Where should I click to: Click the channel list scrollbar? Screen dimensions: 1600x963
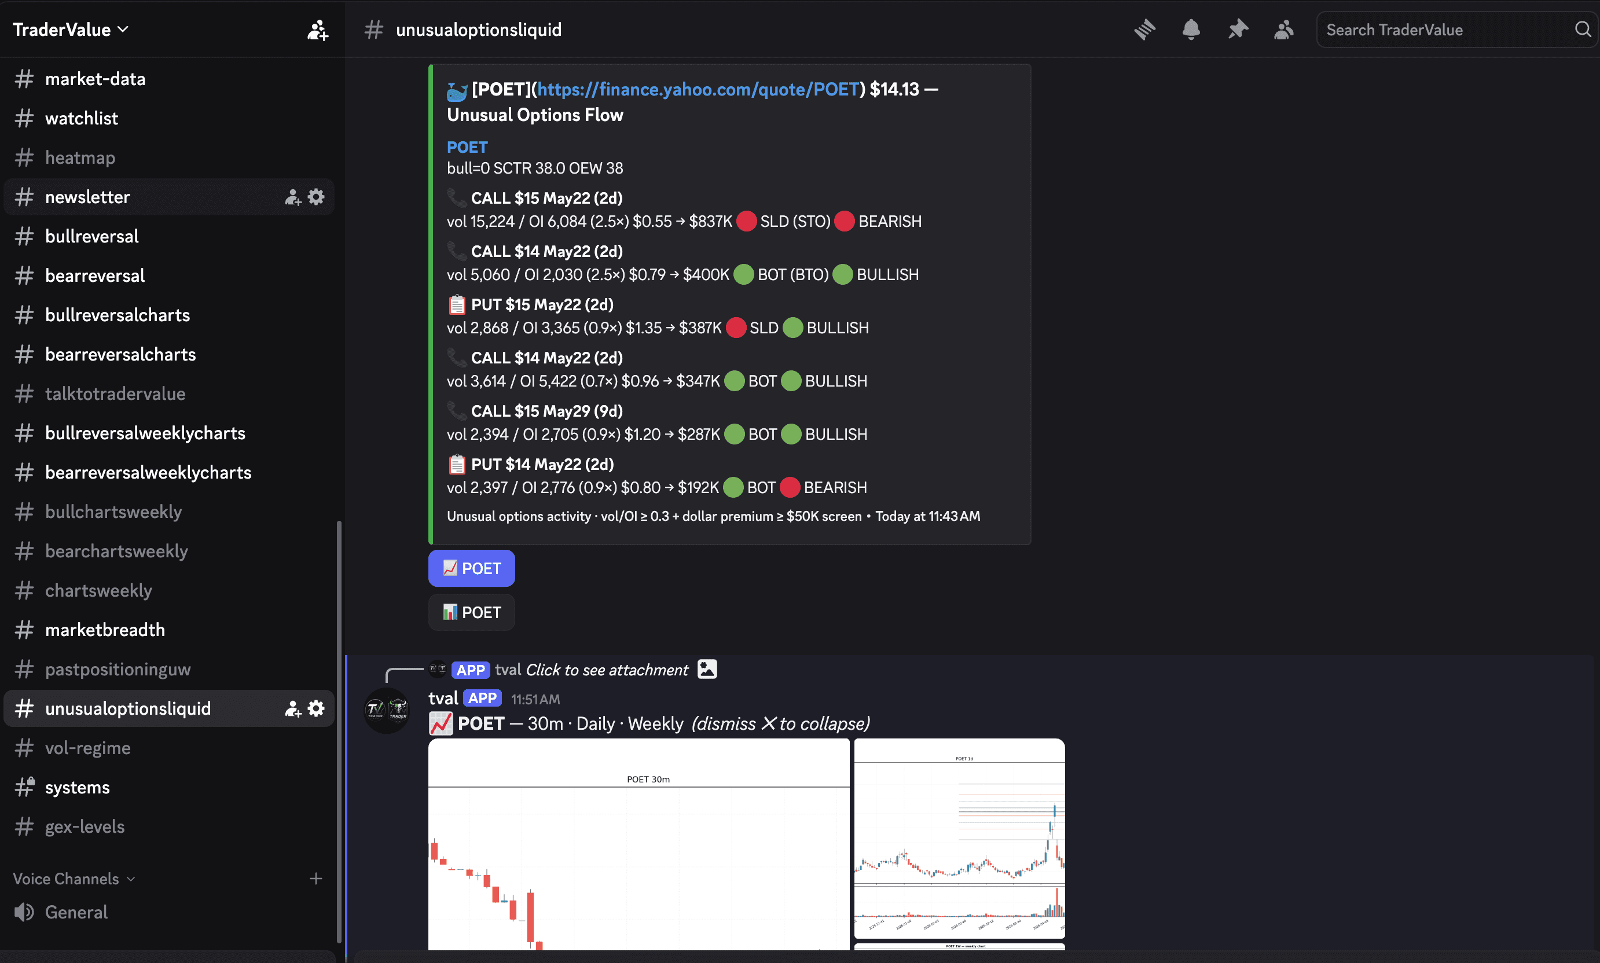coord(339,732)
